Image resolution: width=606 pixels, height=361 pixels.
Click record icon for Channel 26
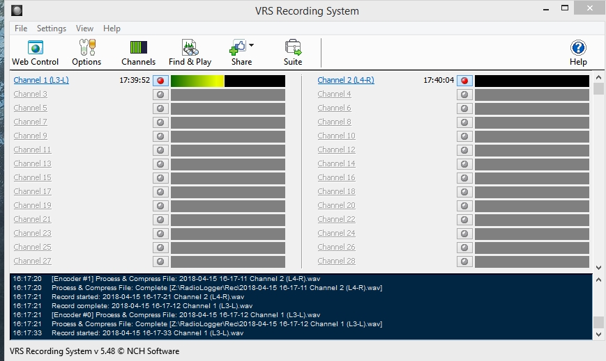(464, 247)
